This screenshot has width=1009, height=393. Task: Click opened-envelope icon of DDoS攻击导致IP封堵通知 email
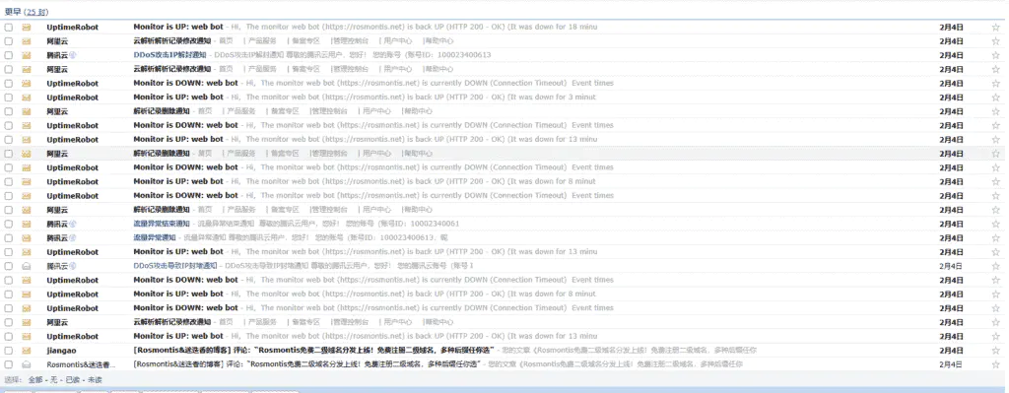[27, 266]
